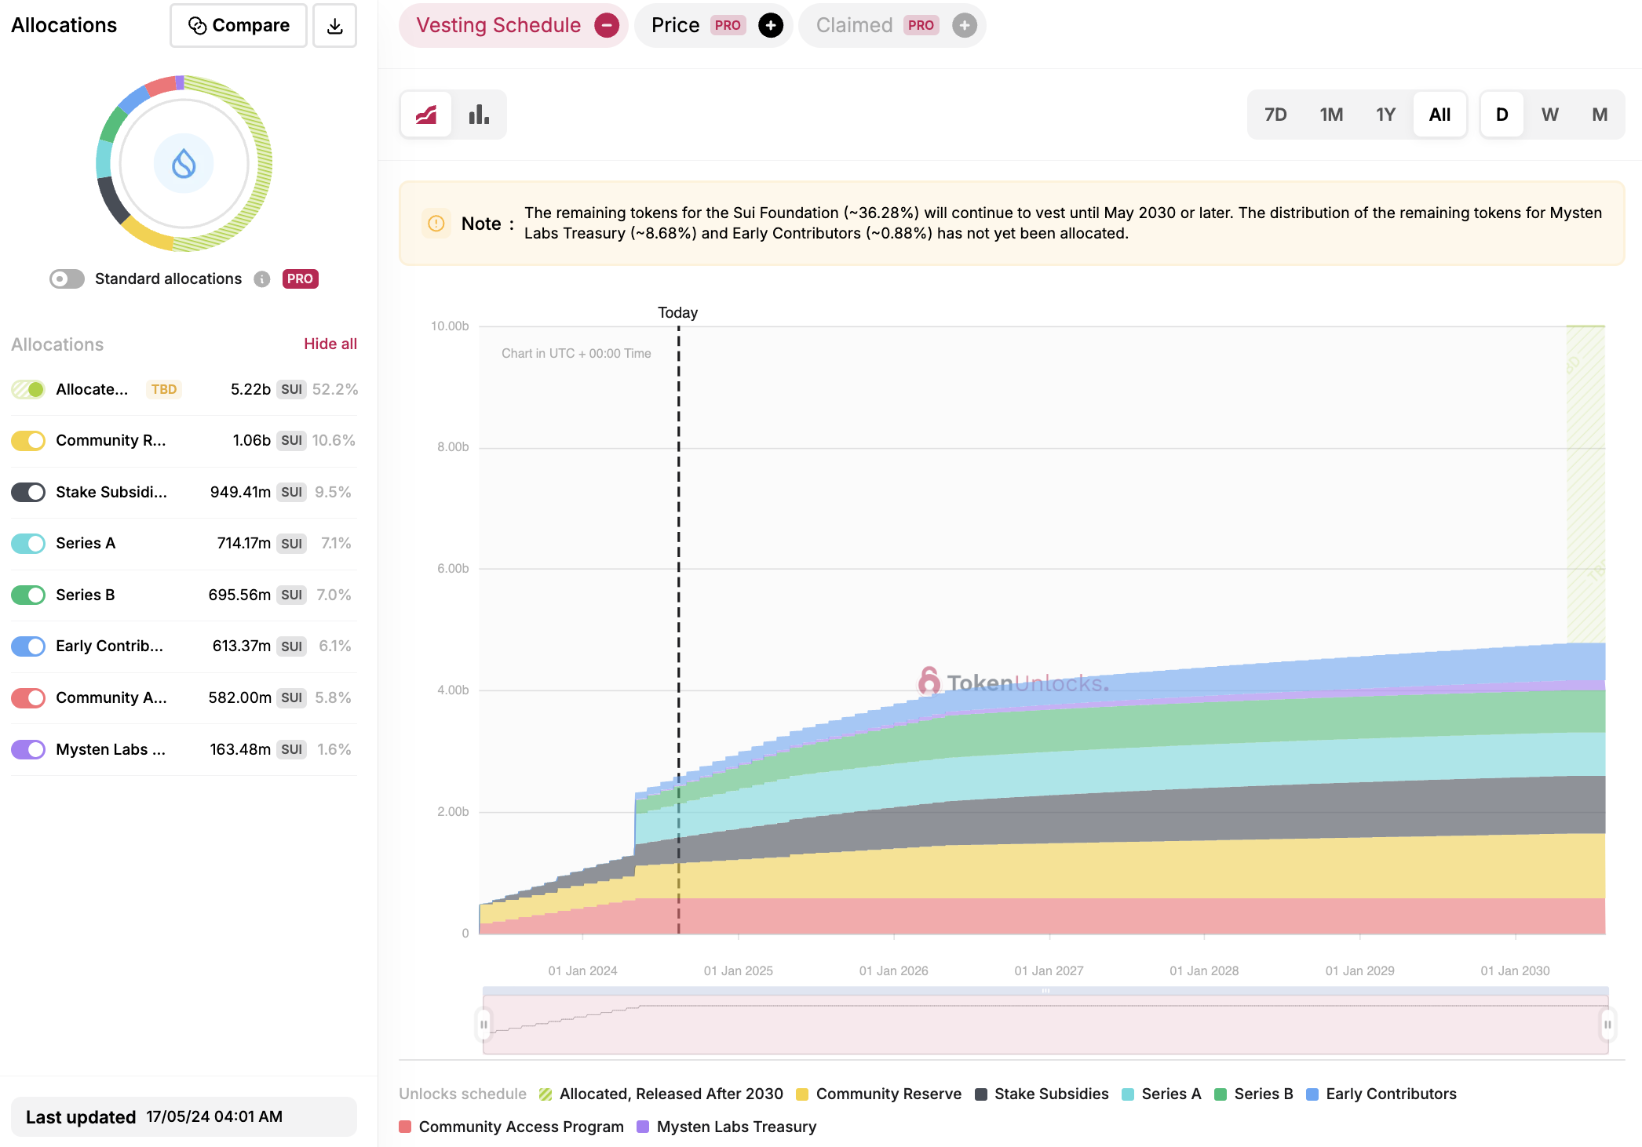Toggle the Allocated, Released After 2030 allocation
Viewport: 1642px width, 1147px height.
click(28, 390)
